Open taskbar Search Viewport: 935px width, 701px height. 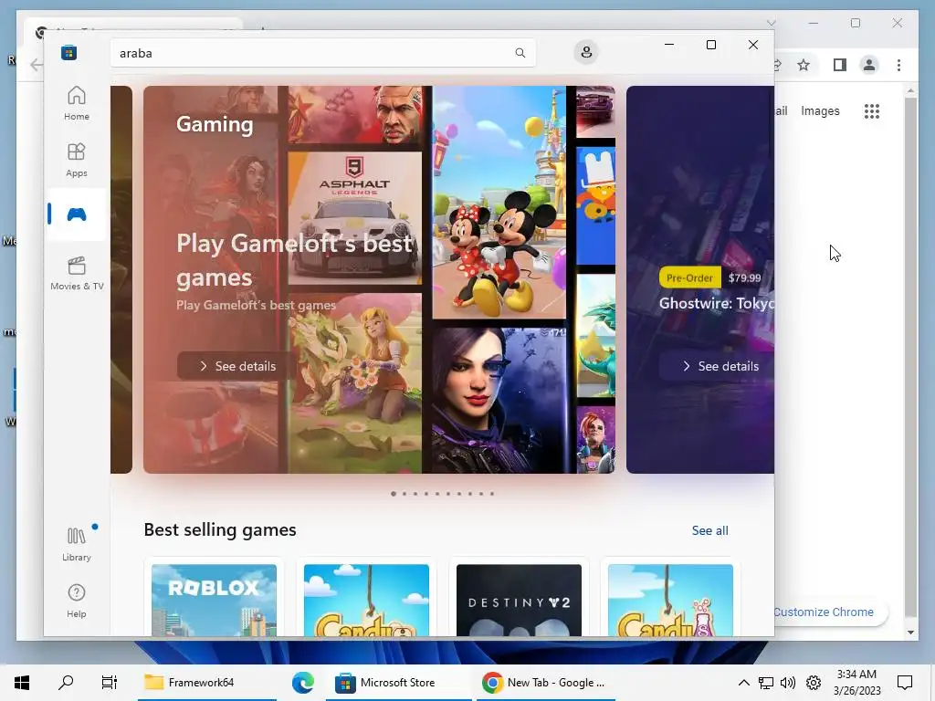pyautogui.click(x=66, y=683)
